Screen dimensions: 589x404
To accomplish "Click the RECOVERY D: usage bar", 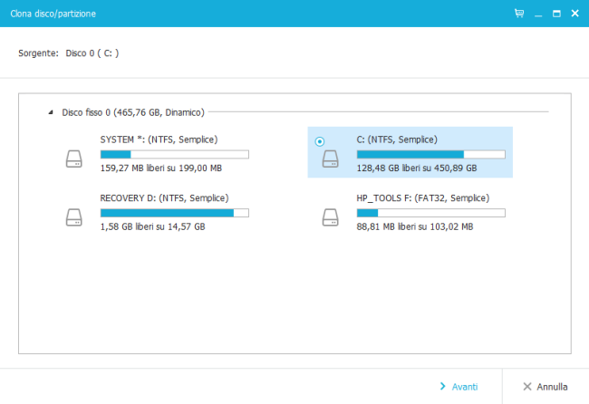I will [174, 213].
